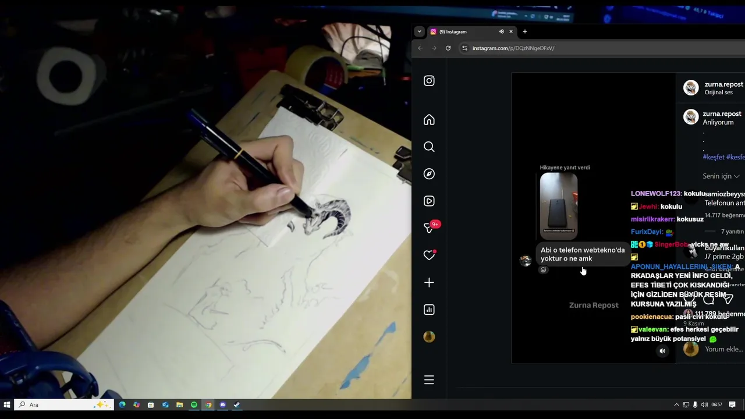Open the Reels icon in the sidebar

[429, 201]
